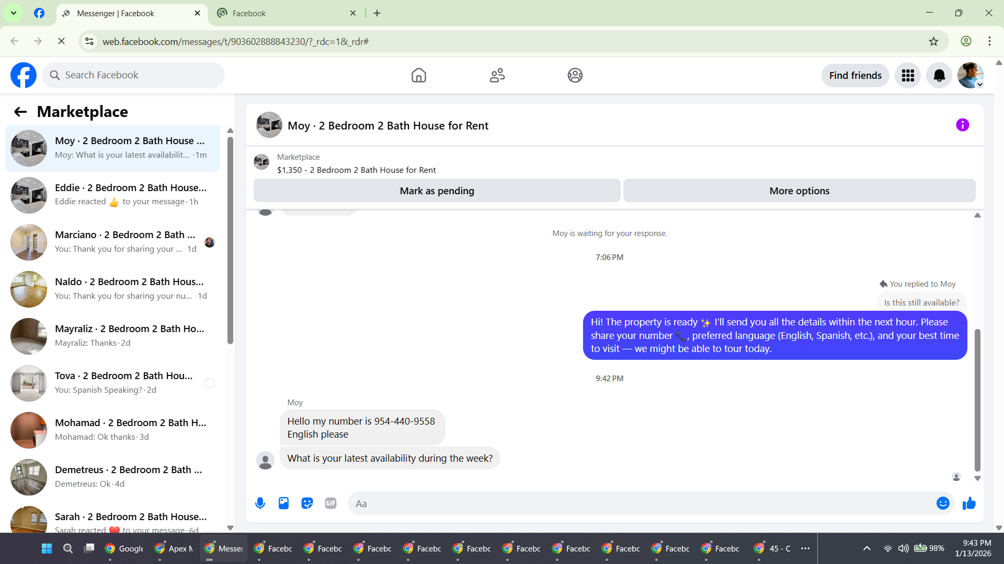Open the tab search dropdown chevron
Image resolution: width=1004 pixels, height=564 pixels.
coord(14,13)
